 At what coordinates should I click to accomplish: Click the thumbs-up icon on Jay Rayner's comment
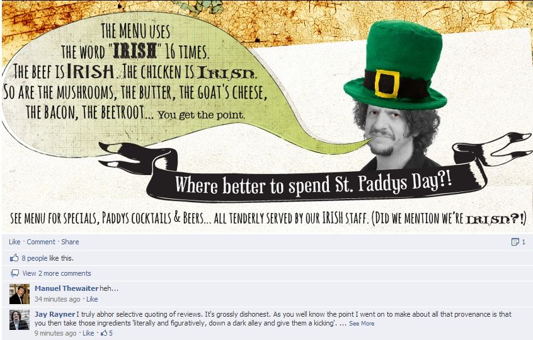point(104,333)
